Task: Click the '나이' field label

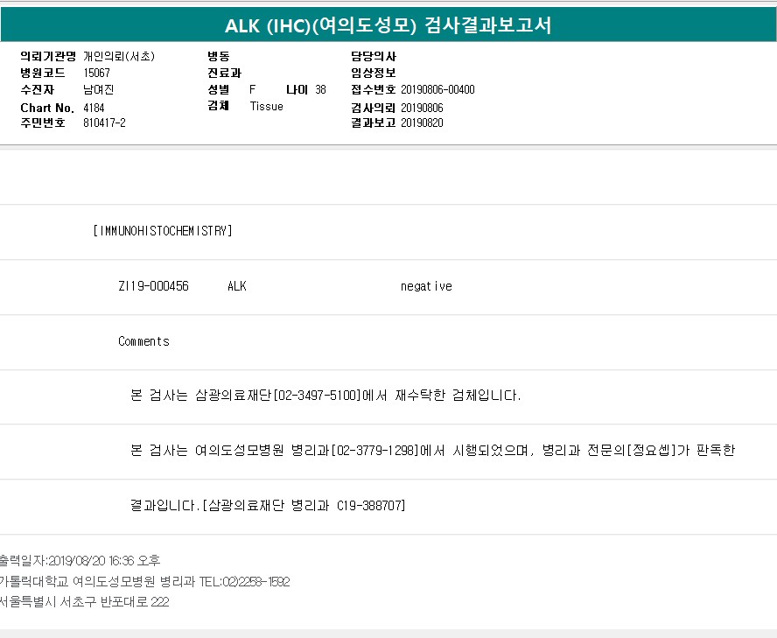Action: pos(297,90)
